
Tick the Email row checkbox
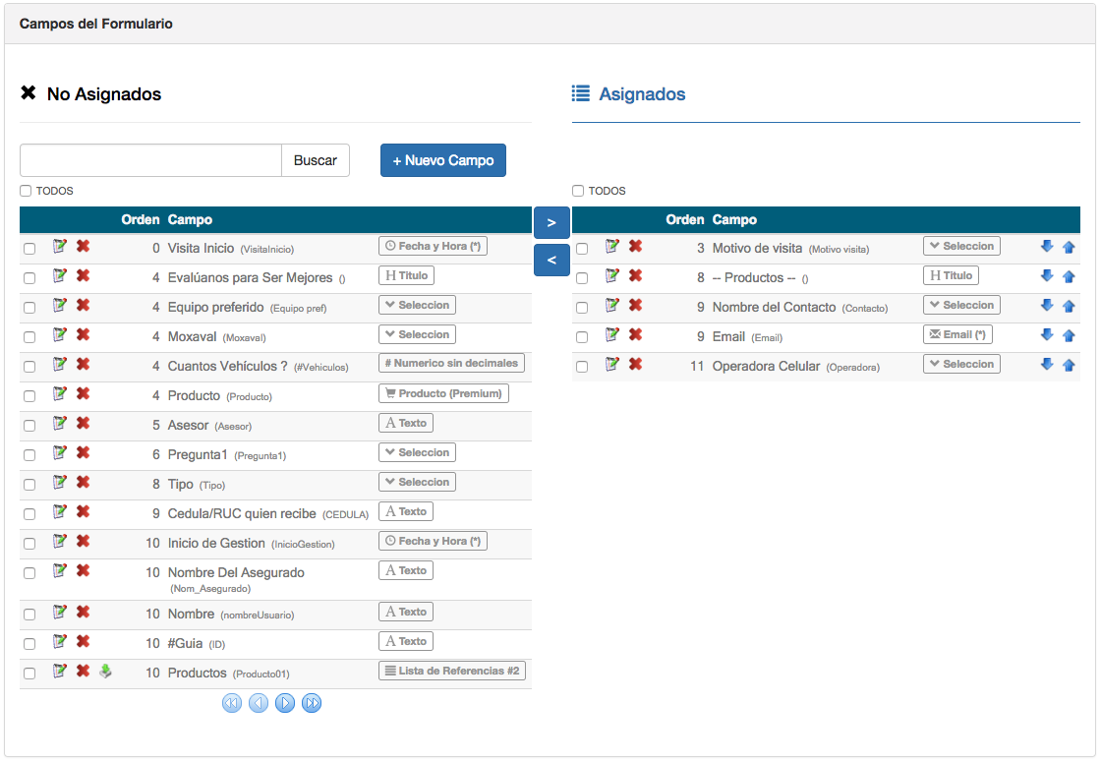582,337
